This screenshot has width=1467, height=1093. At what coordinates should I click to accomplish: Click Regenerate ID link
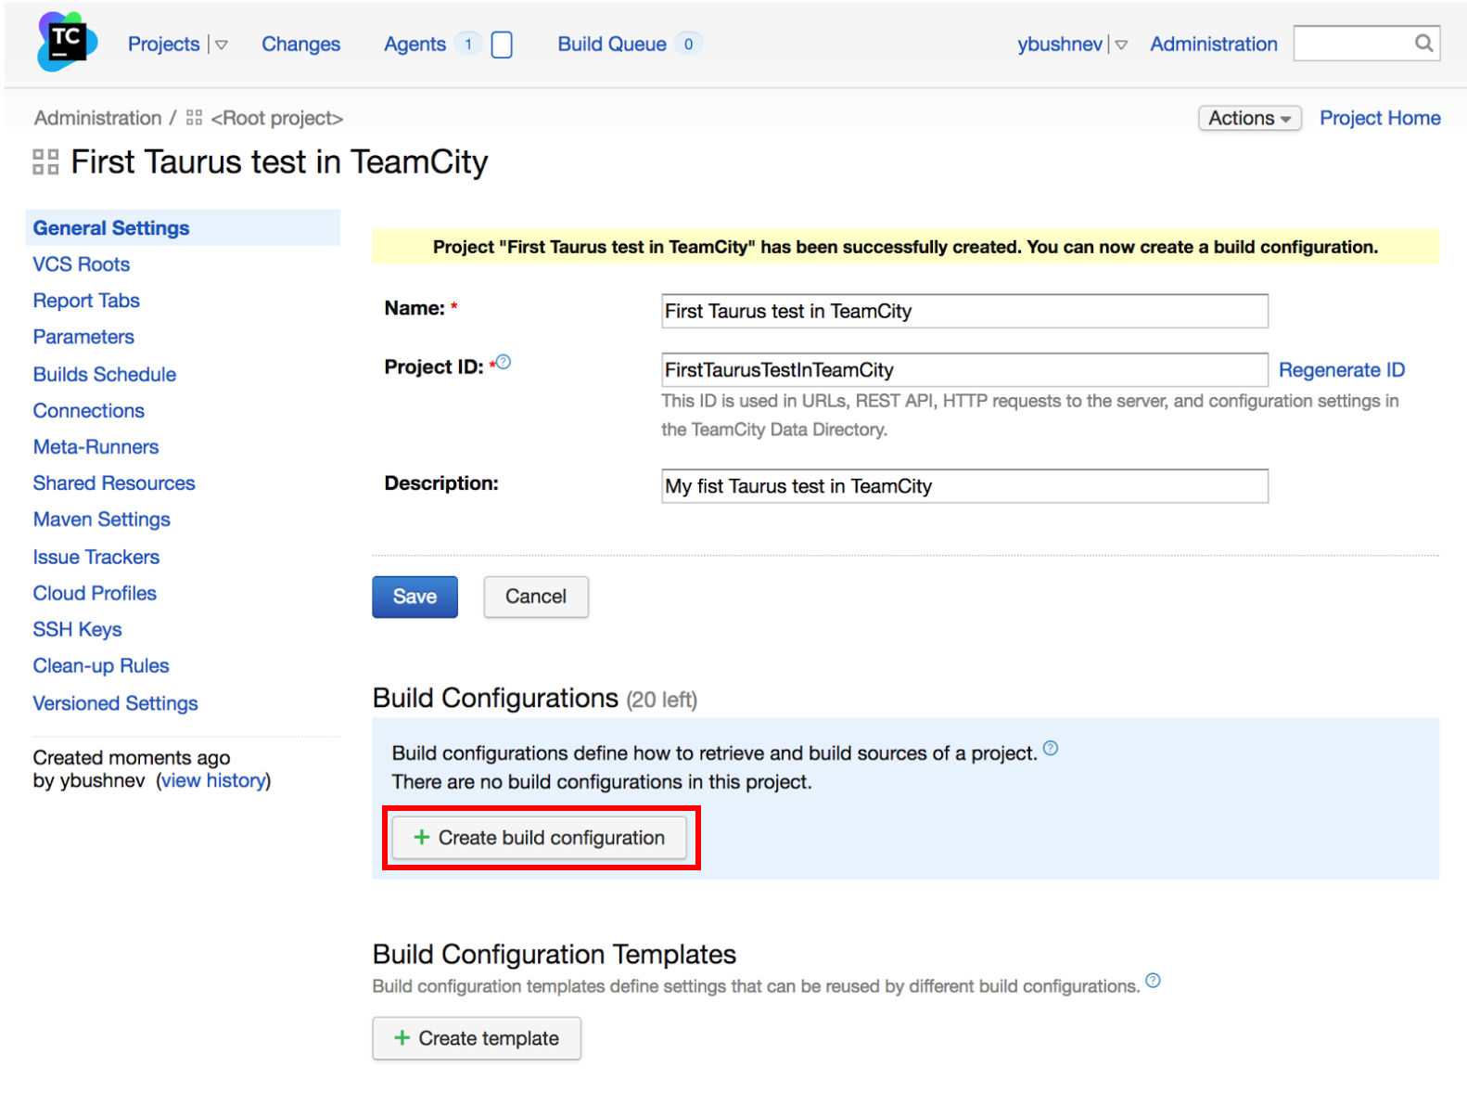click(1342, 369)
